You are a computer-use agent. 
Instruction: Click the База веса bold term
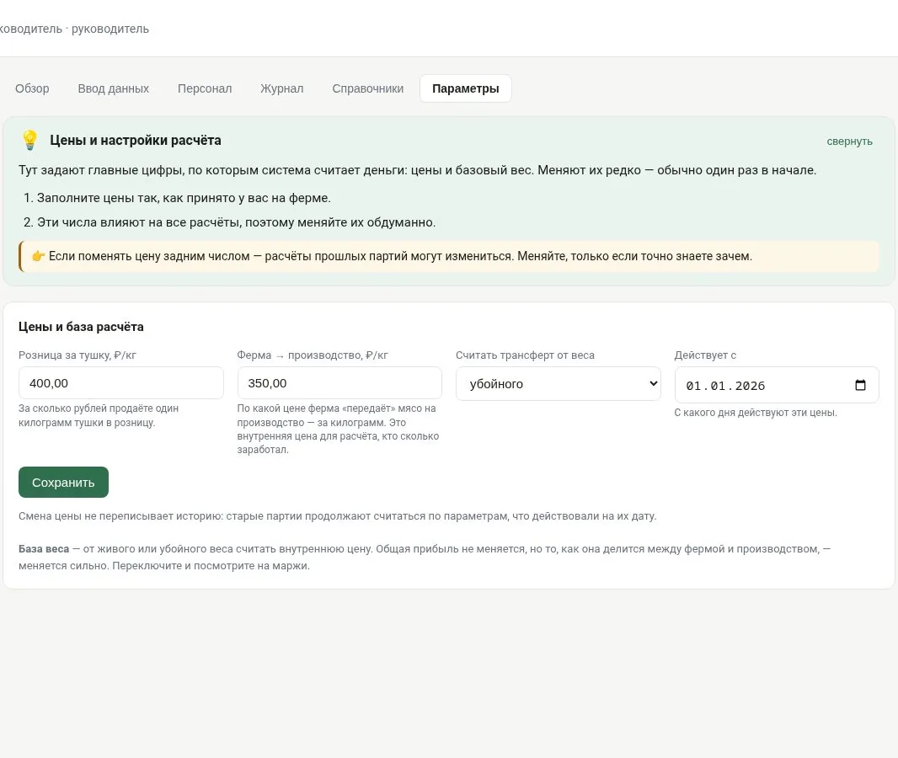44,549
